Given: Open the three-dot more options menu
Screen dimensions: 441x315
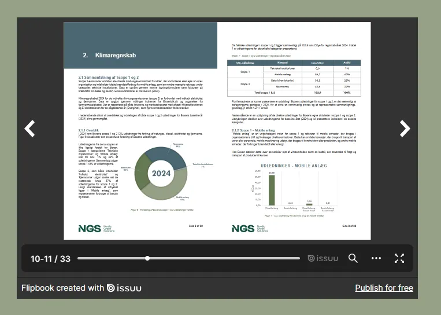Looking at the screenshot, I should click(x=376, y=258).
